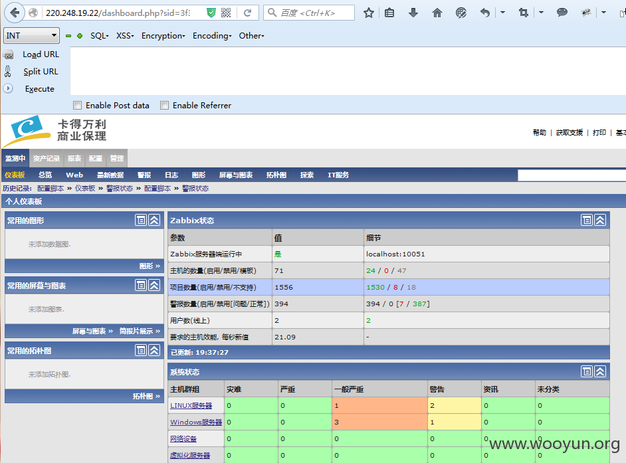The height and width of the screenshot is (463, 626).
Task: Enable Post data checkbox
Action: pos(78,106)
